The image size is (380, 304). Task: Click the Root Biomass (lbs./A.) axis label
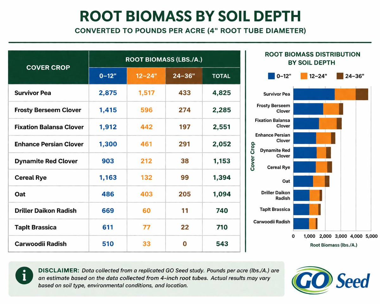pyautogui.click(x=333, y=245)
